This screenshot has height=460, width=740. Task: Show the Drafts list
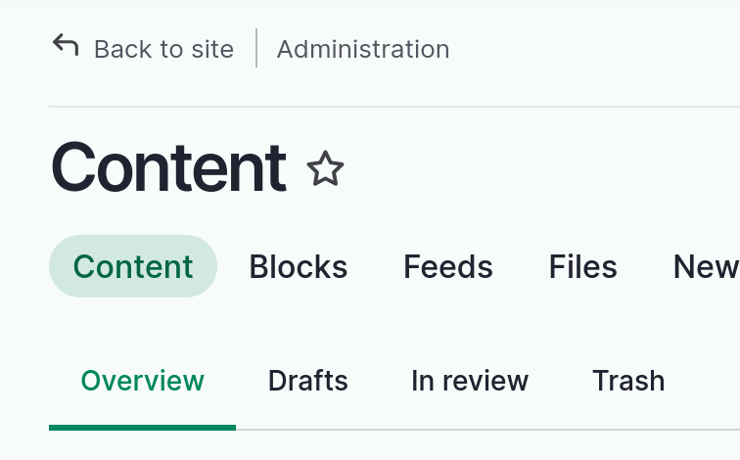pyautogui.click(x=308, y=381)
